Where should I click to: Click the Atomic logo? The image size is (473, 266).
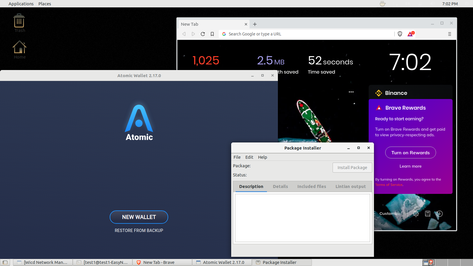coord(139,123)
